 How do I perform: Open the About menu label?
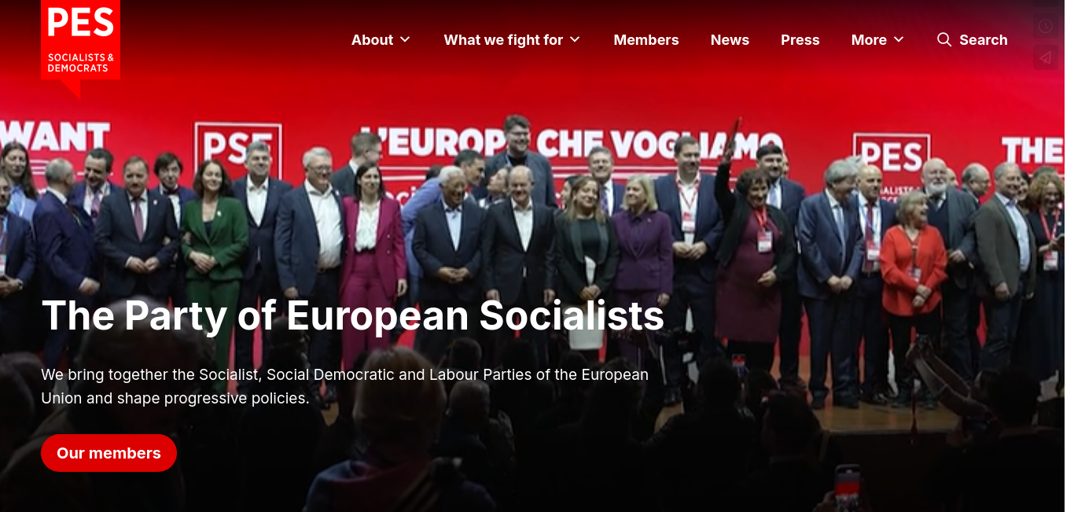372,40
